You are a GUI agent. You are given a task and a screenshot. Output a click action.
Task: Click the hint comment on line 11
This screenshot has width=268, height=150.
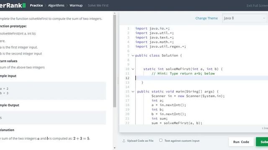[183, 73]
